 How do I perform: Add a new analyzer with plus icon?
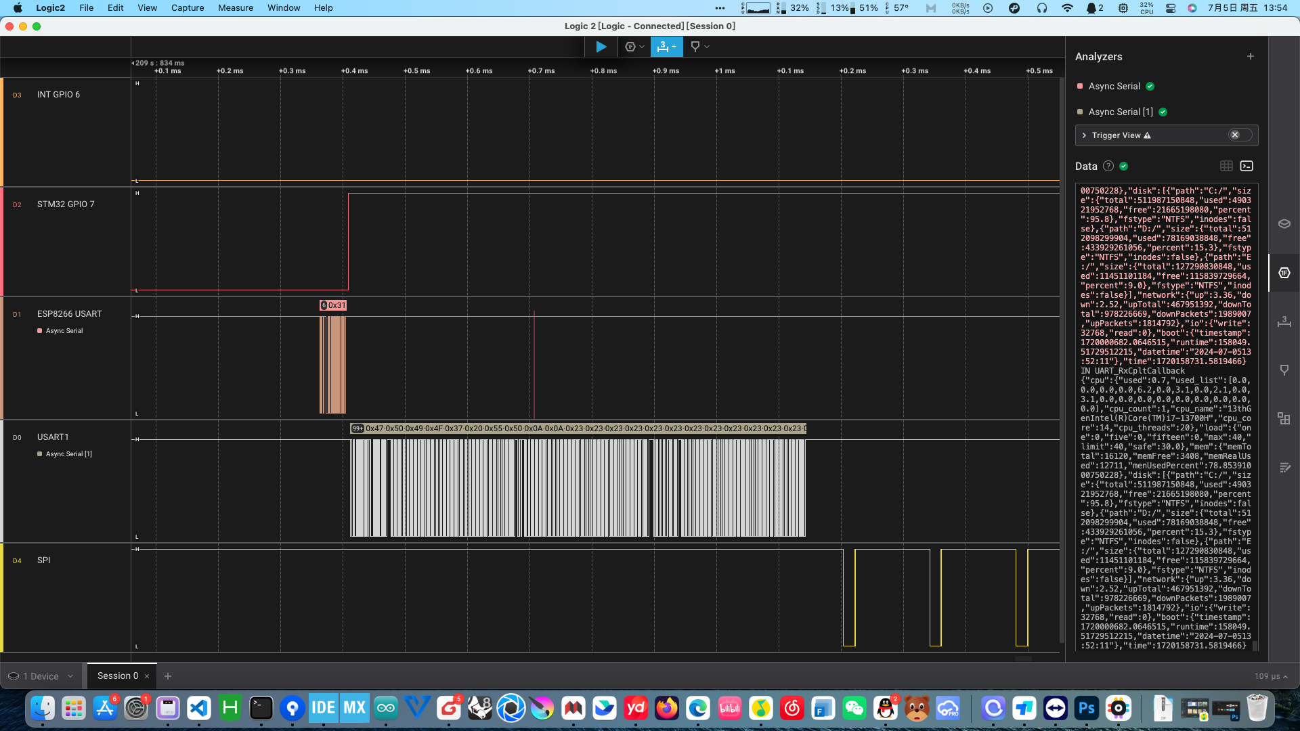click(1251, 57)
